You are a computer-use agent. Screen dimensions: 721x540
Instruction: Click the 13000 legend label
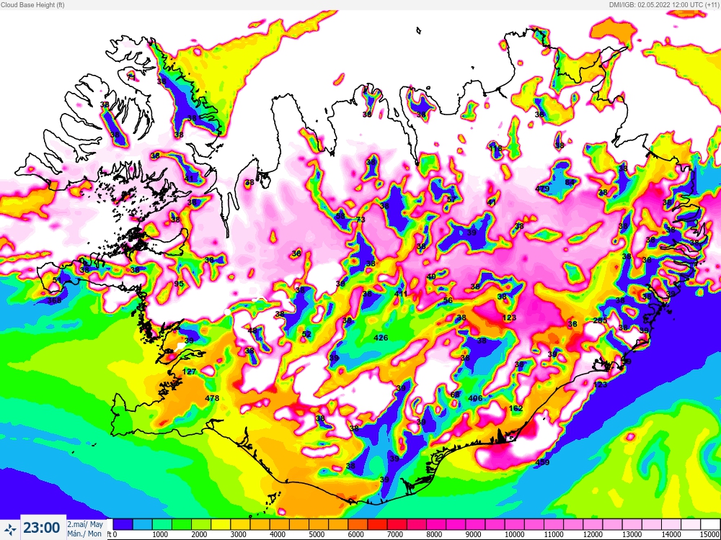[632, 534]
